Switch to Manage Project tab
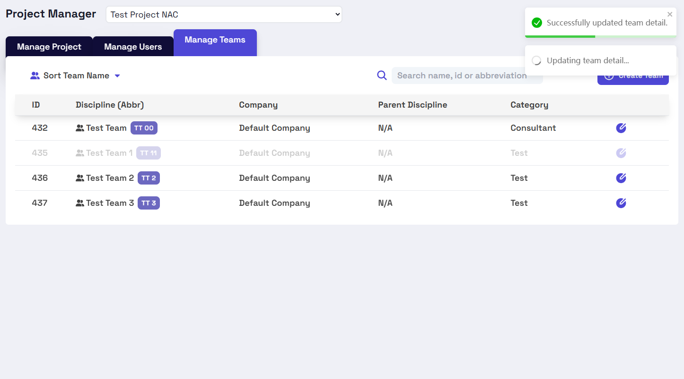Screen dimensions: 684x379 49,47
